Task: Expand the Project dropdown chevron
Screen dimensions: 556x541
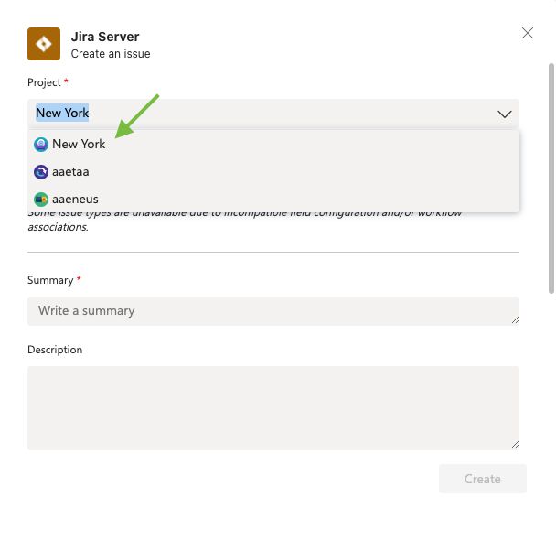Action: 504,114
